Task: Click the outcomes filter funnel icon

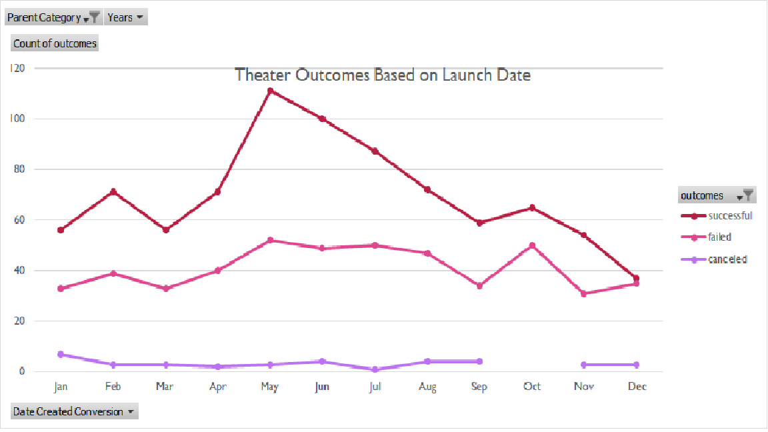Action: point(748,195)
